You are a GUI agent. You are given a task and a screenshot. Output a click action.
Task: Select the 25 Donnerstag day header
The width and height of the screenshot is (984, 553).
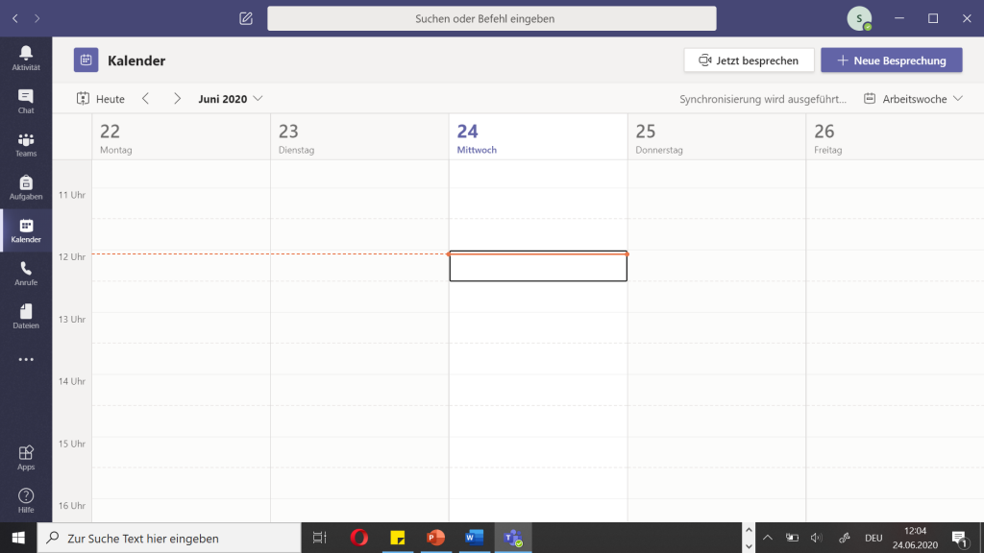(717, 137)
